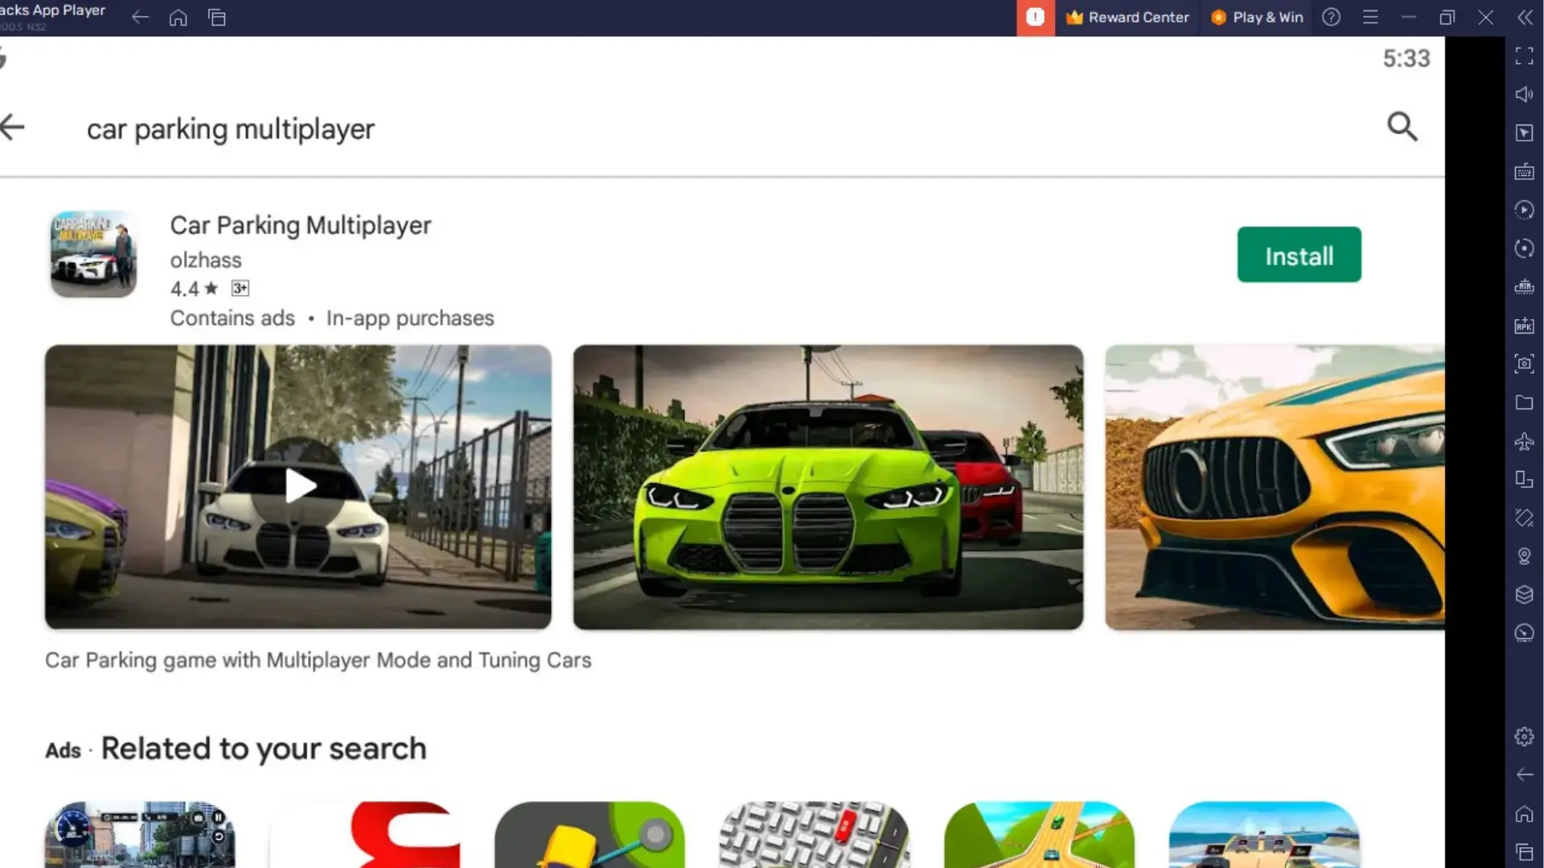Click the 'Contains ads' label
1544x868 pixels.
(x=232, y=318)
